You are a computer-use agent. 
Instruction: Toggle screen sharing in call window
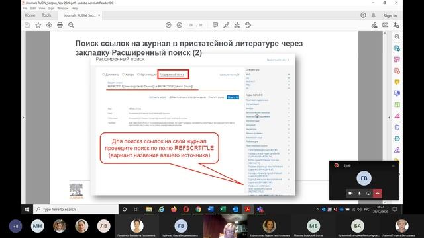[x=368, y=194]
